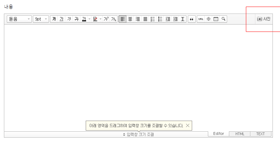Image resolution: width=280 pixels, height=142 pixels.
Task: Toggle bold text formatting
Action: pyautogui.click(x=54, y=19)
